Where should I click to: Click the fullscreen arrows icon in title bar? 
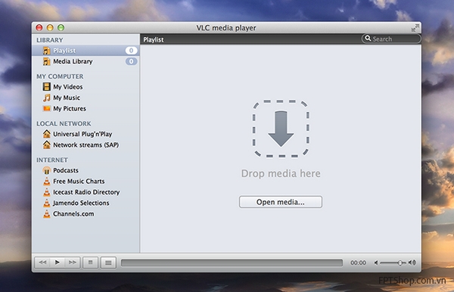[x=415, y=28]
